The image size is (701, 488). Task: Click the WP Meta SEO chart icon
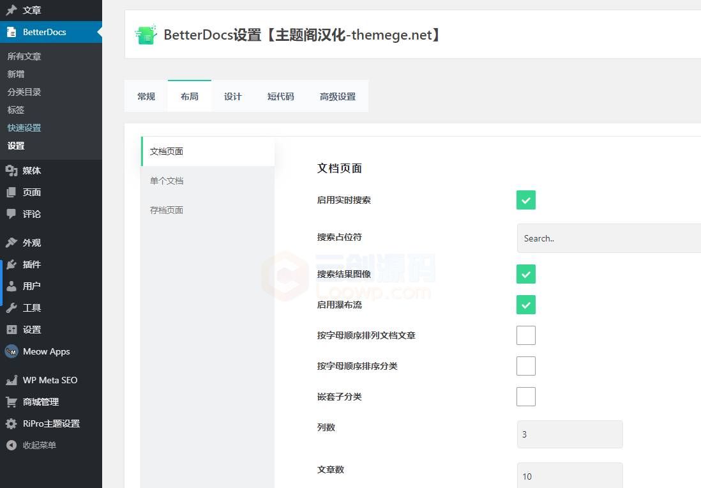click(x=11, y=380)
